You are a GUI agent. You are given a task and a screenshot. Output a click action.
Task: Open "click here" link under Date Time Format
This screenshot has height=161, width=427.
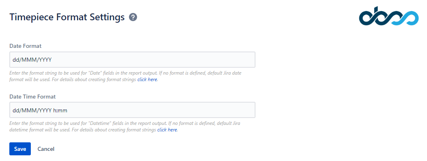click(167, 130)
